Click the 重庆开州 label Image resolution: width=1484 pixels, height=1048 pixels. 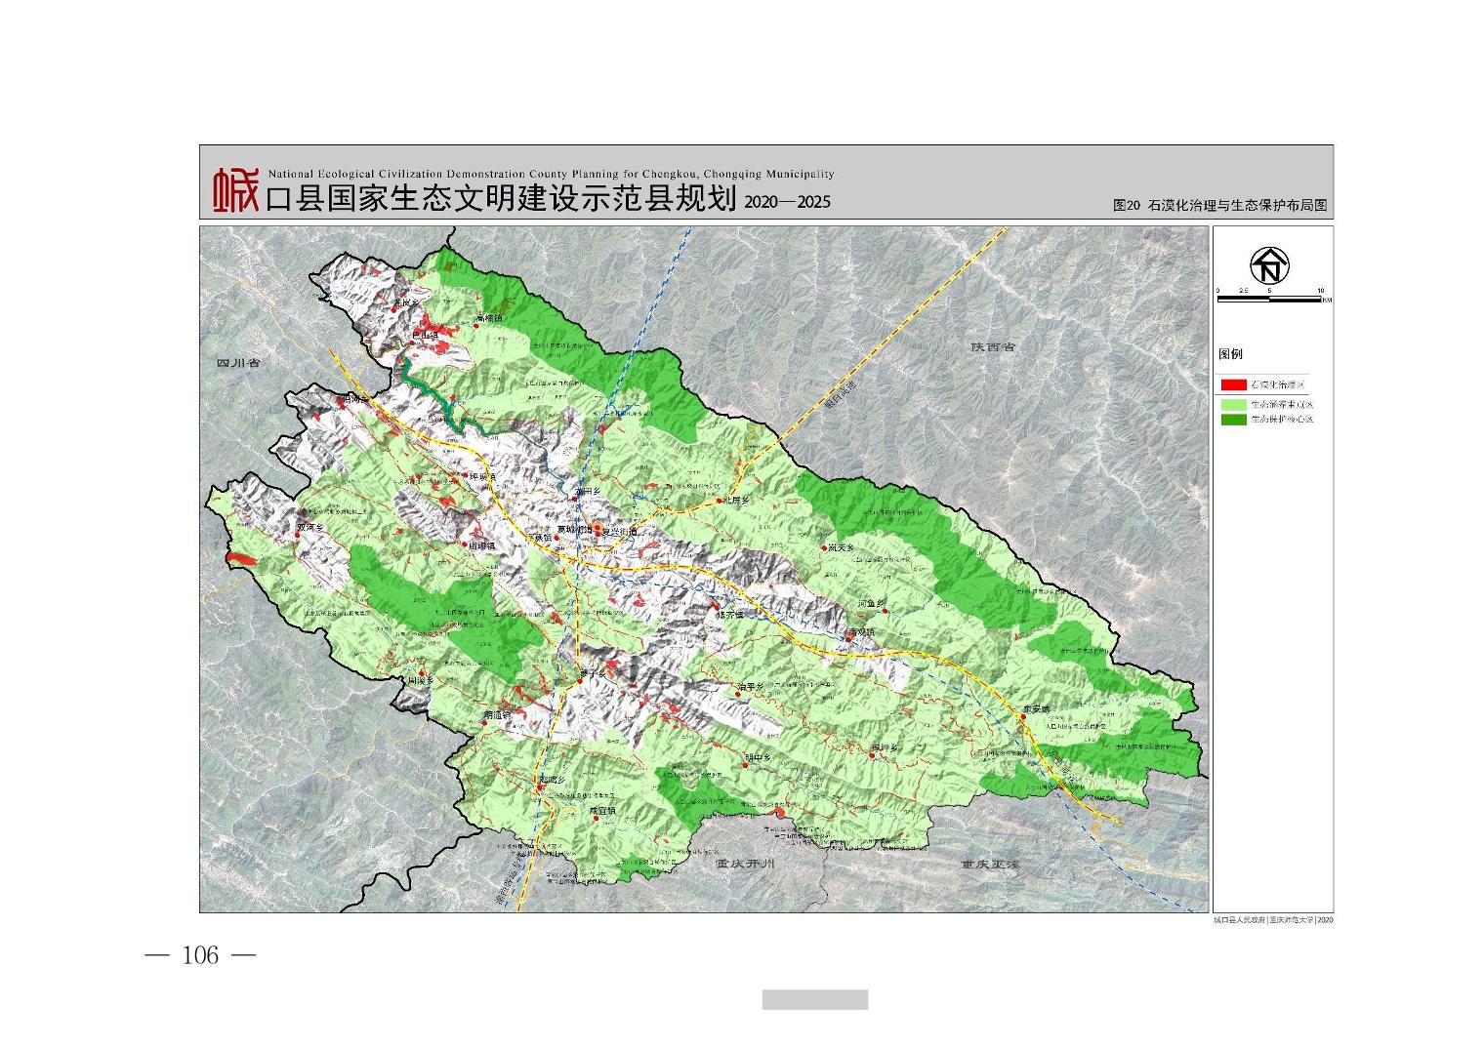[744, 866]
